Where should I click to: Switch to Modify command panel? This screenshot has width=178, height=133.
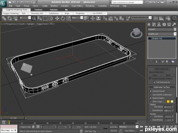coord(154,25)
